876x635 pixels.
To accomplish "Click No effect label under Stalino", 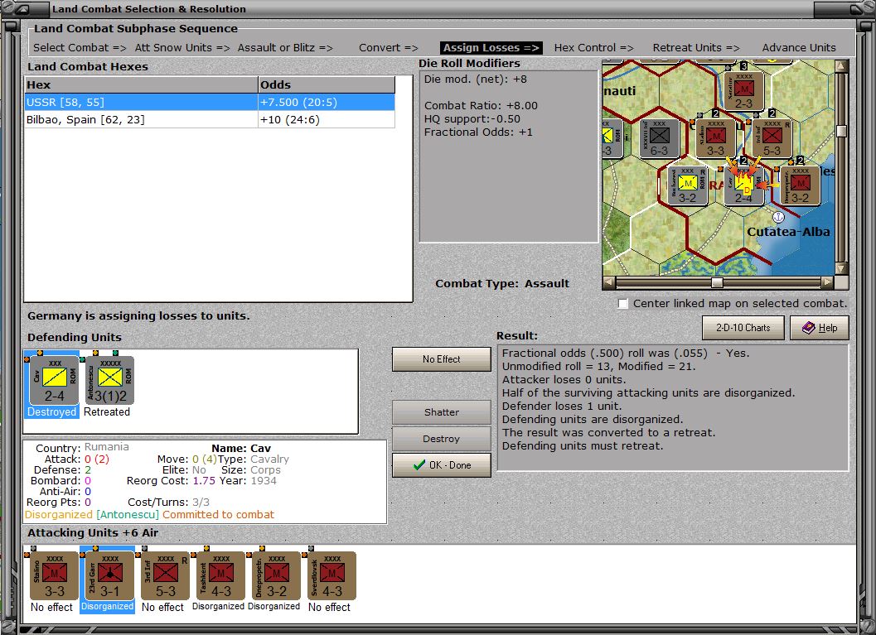I will click(52, 607).
